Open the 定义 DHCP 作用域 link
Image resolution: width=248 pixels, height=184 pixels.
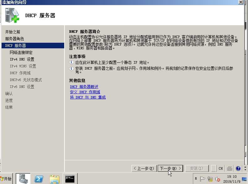coord(85,92)
